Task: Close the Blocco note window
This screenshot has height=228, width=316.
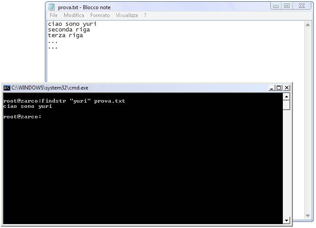Action: point(302,6)
